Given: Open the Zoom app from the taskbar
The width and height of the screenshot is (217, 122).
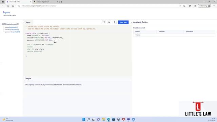Looking at the screenshot, I should tap(133, 119).
